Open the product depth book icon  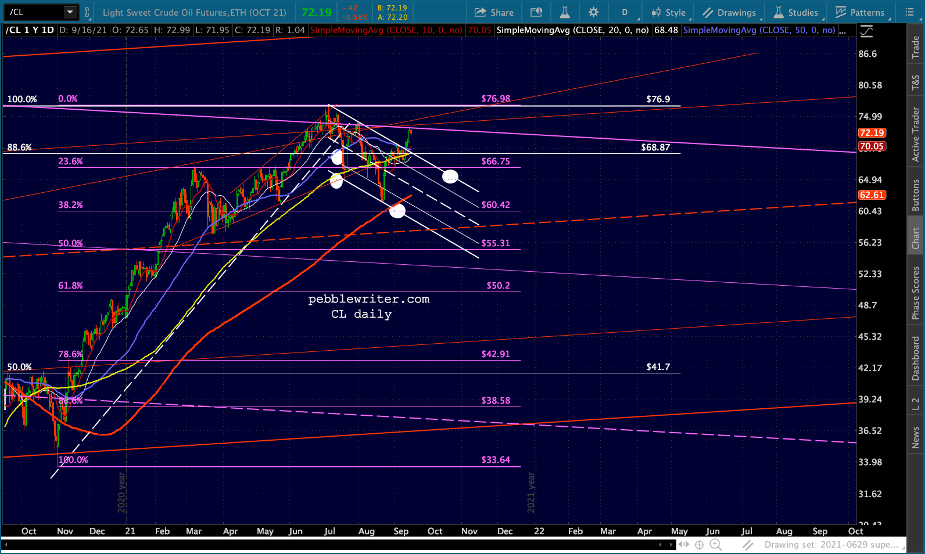(536, 12)
